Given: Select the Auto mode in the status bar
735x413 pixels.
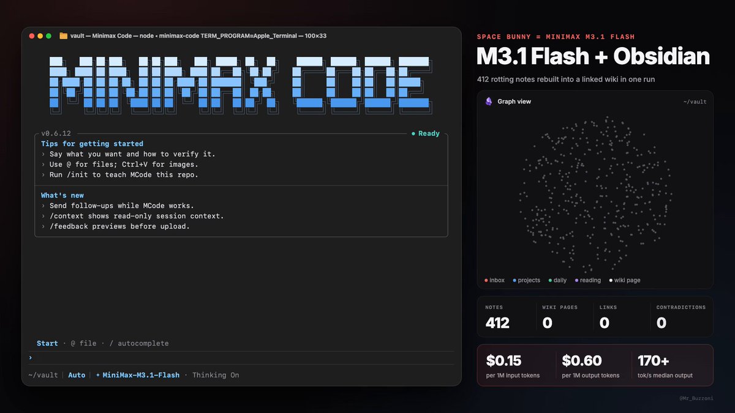Looking at the screenshot, I should point(77,375).
